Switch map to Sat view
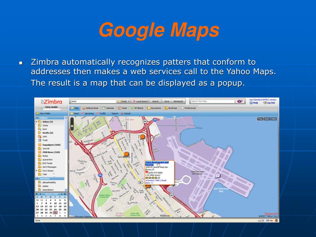316x237 pixels. (267, 119)
